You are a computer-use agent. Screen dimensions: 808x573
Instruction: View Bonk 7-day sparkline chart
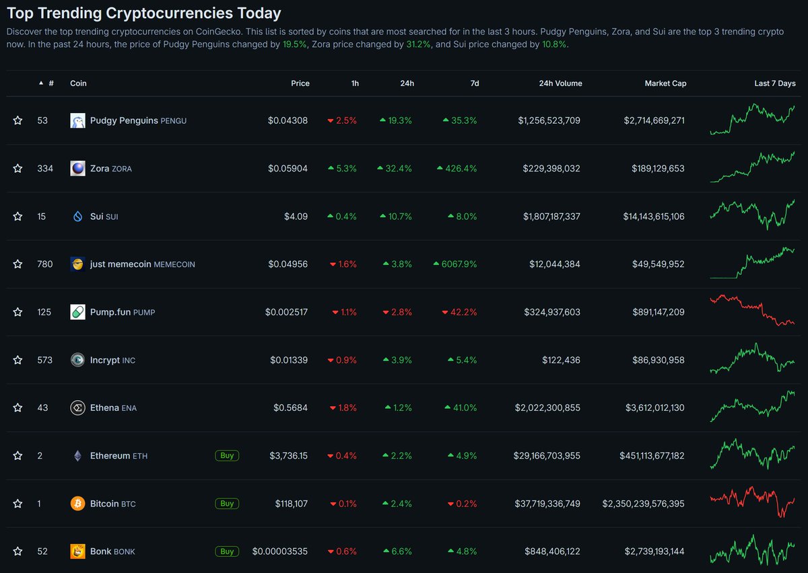pos(753,550)
